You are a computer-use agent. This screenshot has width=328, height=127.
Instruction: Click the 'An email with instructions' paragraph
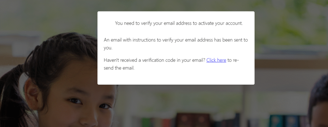tap(176, 44)
